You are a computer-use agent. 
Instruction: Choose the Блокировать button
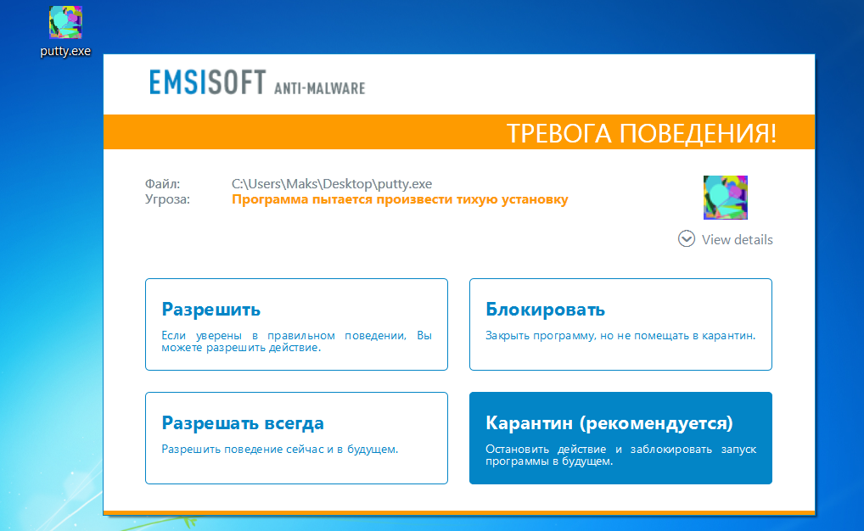pyautogui.click(x=620, y=324)
